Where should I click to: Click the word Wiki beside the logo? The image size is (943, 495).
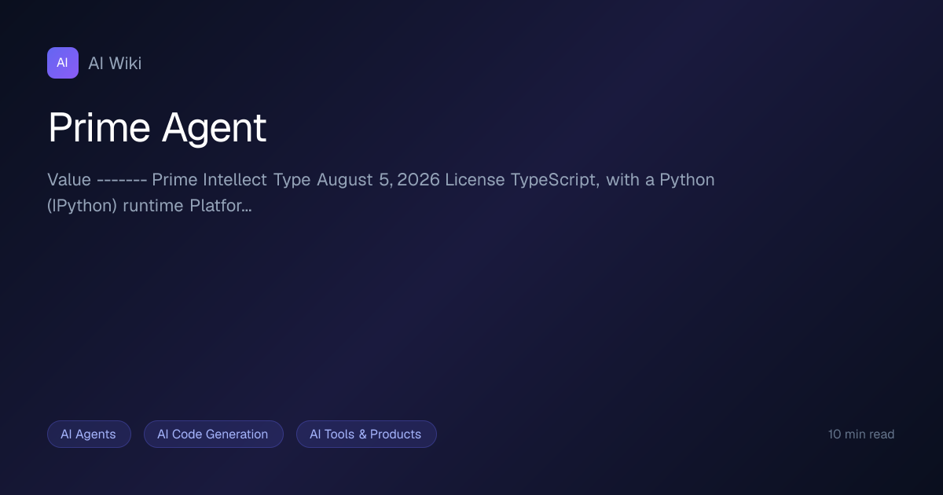click(126, 64)
